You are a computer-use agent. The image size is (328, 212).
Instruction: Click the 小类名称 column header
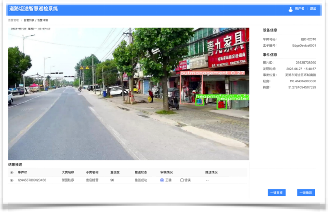click(92, 173)
